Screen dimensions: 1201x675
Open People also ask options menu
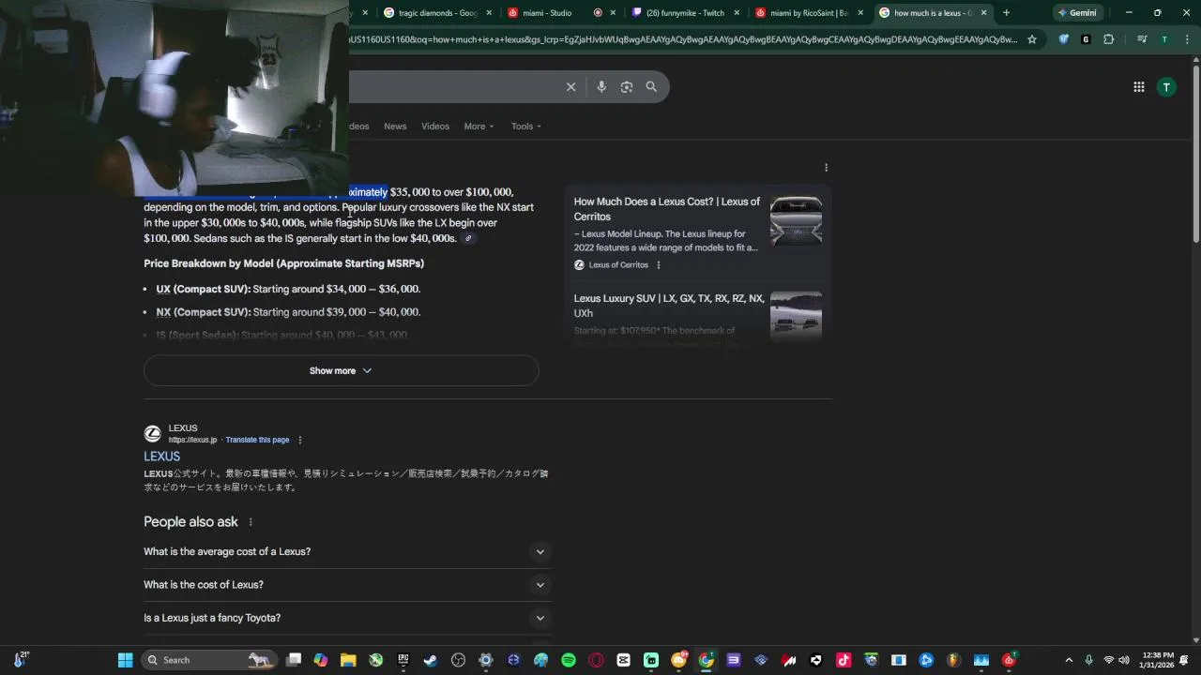[x=251, y=522]
